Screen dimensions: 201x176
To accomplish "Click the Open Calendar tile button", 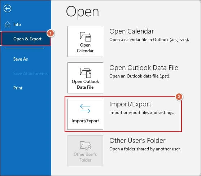I will tap(85, 41).
